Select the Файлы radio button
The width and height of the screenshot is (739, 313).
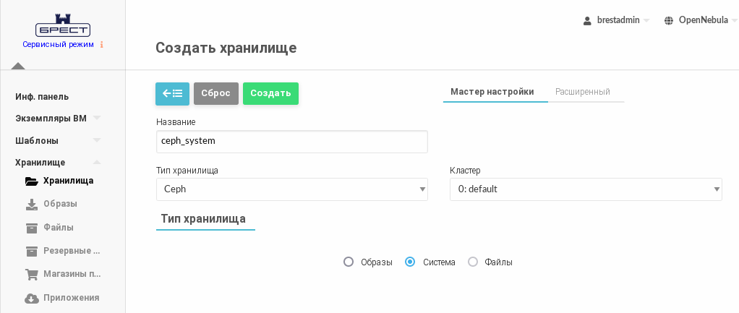473,262
